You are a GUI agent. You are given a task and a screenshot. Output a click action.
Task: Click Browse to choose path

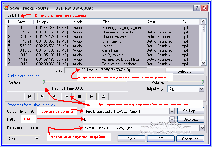coord(191,119)
